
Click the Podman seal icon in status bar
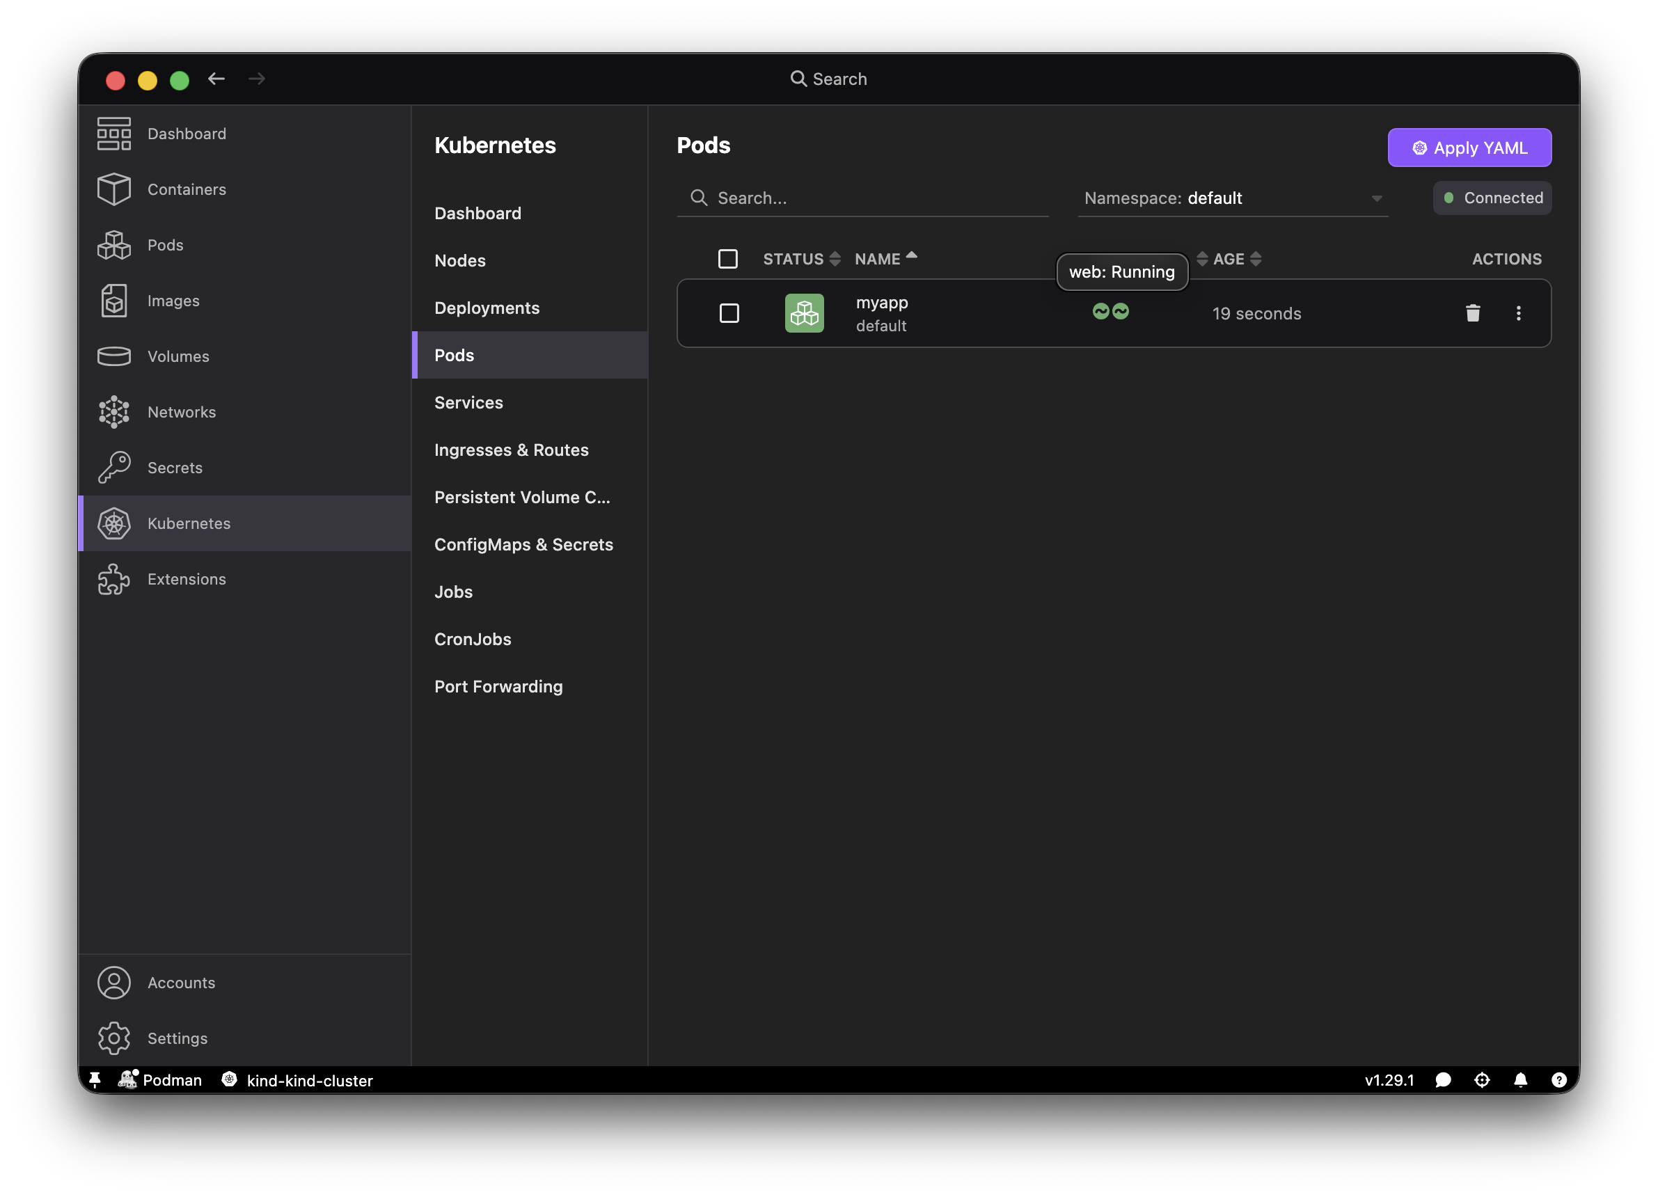click(127, 1079)
